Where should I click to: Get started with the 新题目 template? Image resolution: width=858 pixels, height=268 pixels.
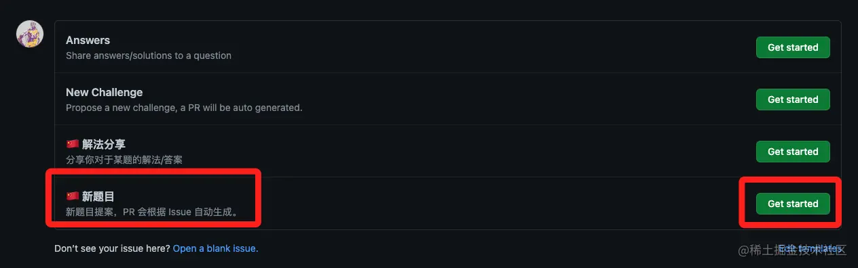(793, 204)
